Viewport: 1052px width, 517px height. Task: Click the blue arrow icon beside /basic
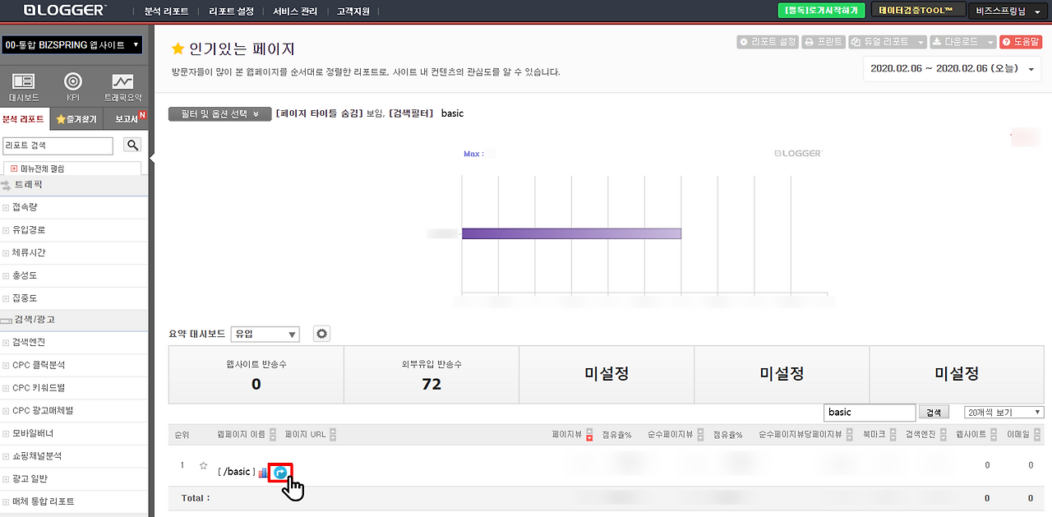tap(280, 473)
